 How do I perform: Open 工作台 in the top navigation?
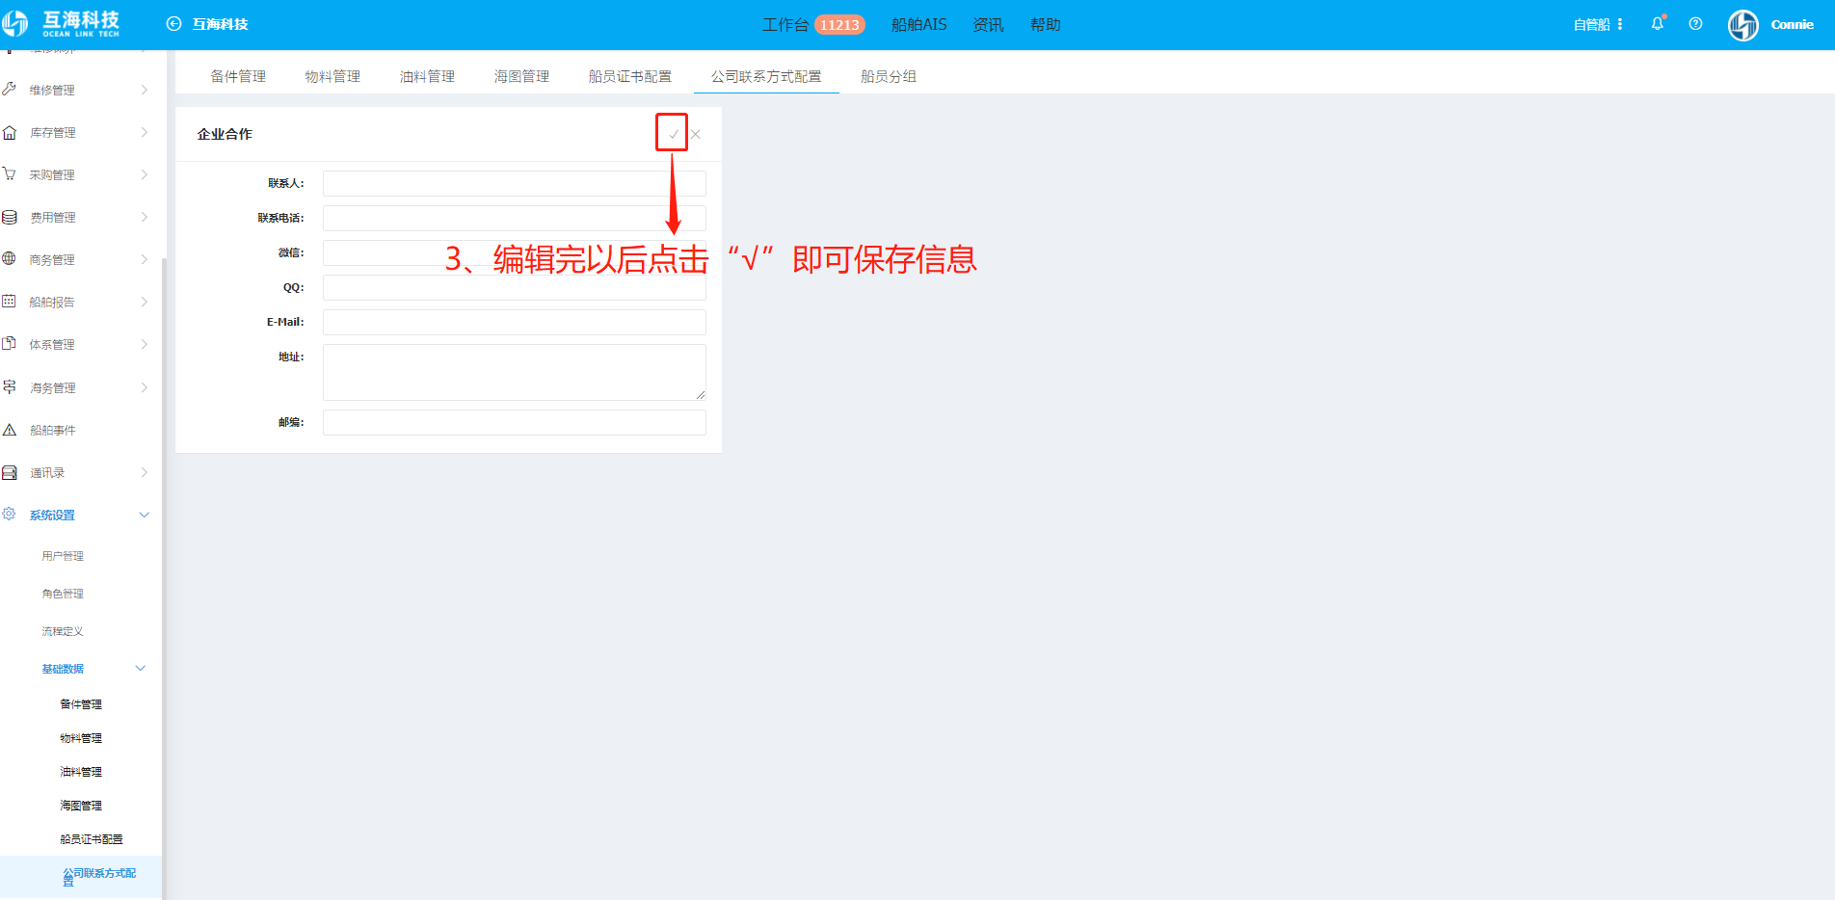[785, 24]
